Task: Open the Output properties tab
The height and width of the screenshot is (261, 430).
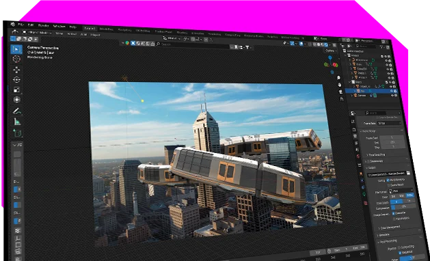Action: coord(355,136)
